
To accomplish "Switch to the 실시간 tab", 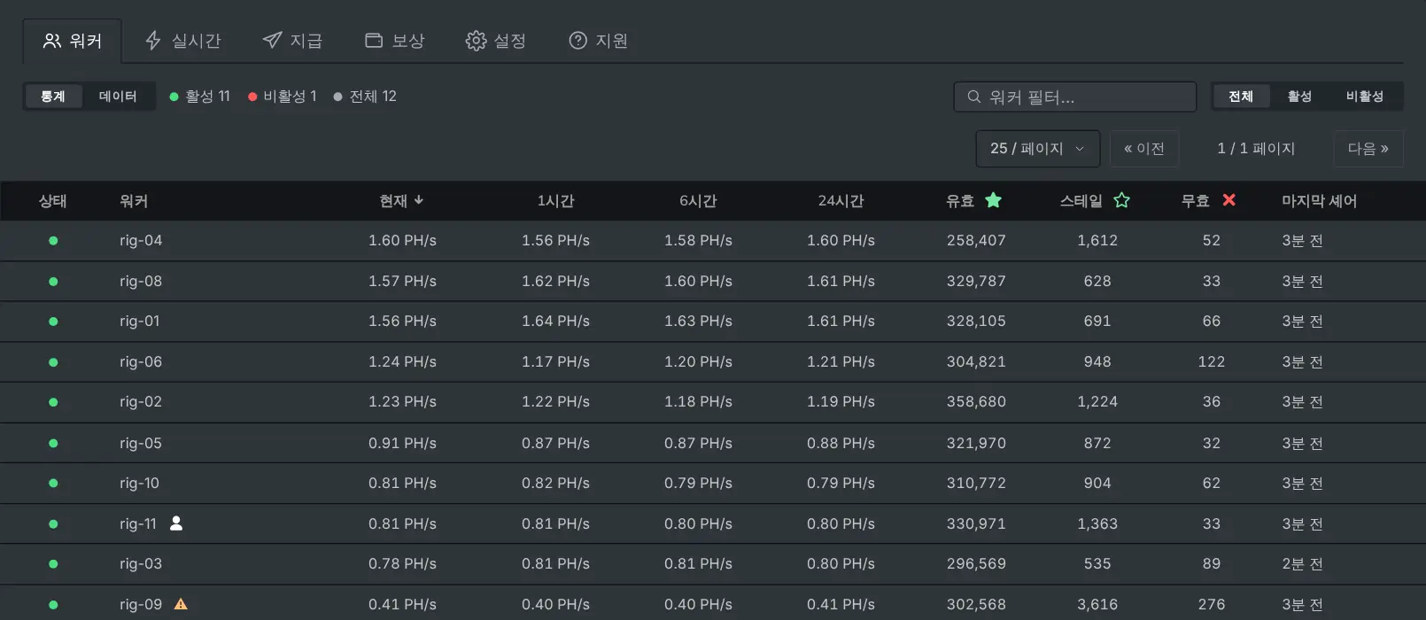I will point(183,41).
